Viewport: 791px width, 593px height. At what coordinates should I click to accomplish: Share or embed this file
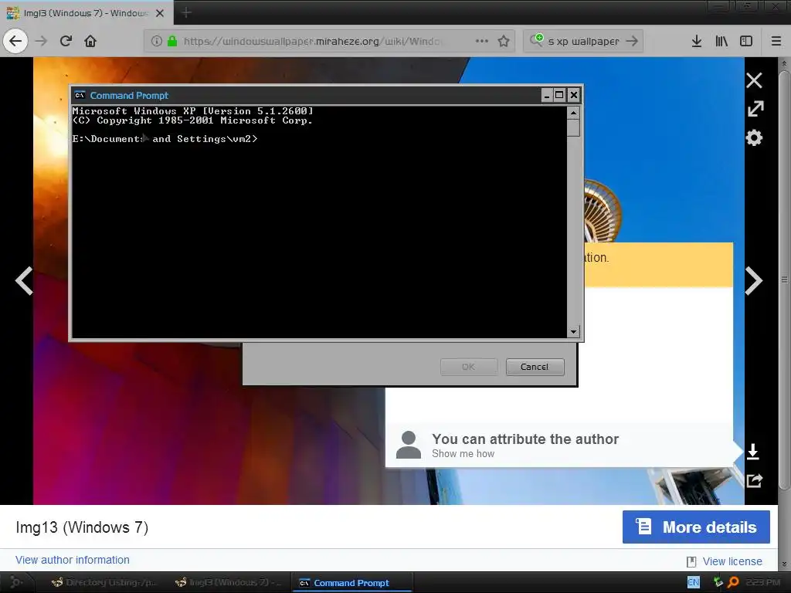pyautogui.click(x=754, y=480)
